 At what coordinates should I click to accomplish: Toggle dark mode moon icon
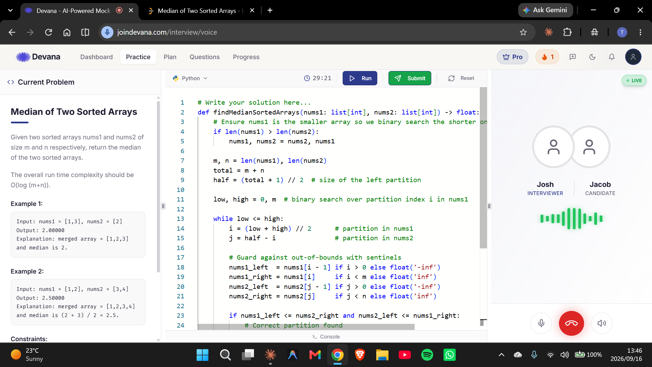tap(592, 57)
